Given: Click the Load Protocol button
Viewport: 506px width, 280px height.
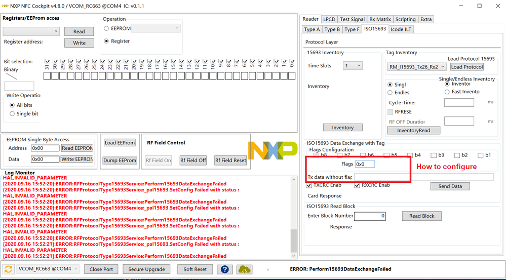Looking at the screenshot, I should [467, 67].
